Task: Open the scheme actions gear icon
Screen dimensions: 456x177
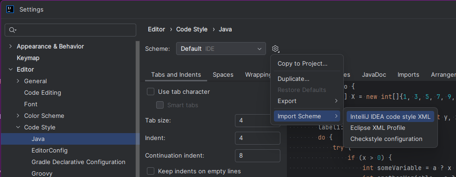Action: click(276, 49)
